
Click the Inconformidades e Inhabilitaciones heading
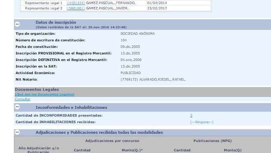(x=71, y=107)
